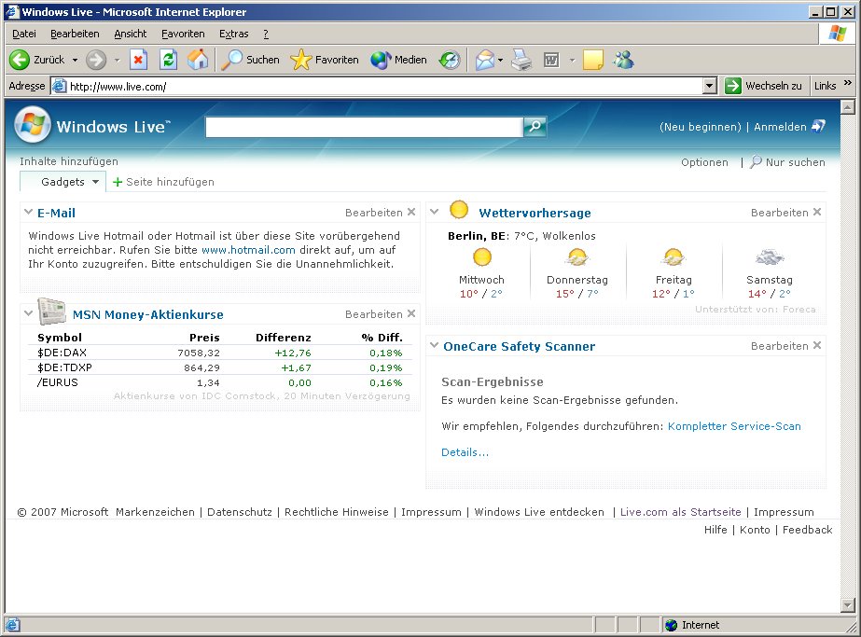Close the MSN Money-Aktienkurse gadget
Image resolution: width=861 pixels, height=637 pixels.
411,313
